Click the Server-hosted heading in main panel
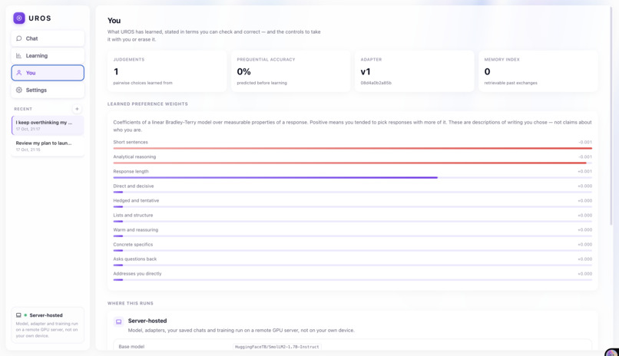Screen dimensions: 619x356 147,321
